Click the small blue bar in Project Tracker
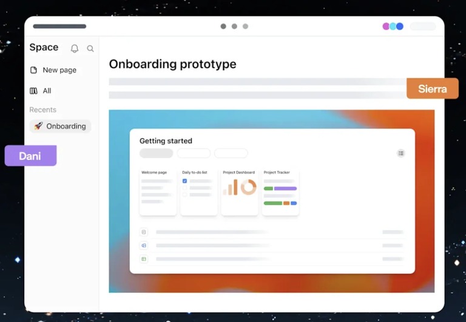This screenshot has height=322, width=466. [294, 203]
